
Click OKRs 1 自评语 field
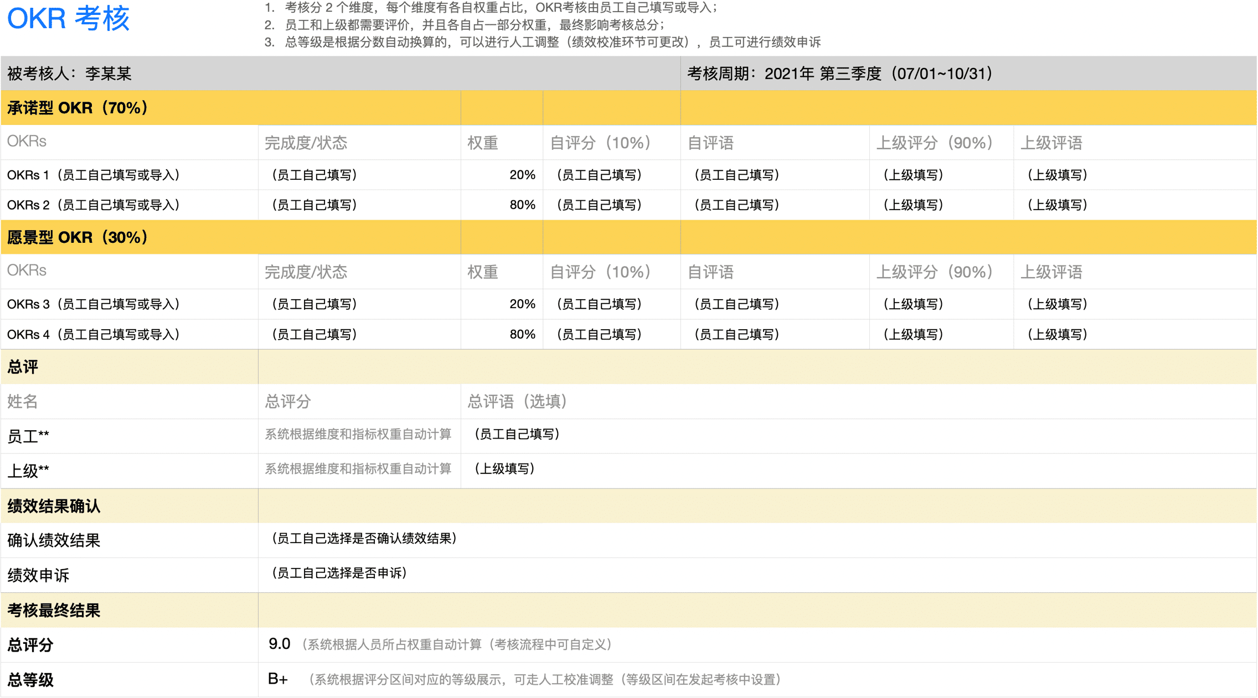775,175
